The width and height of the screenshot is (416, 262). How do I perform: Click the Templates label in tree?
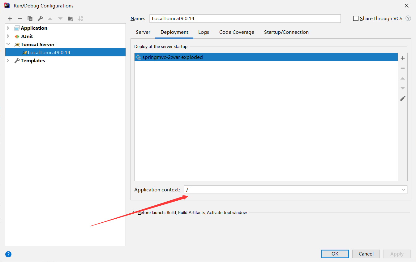click(x=33, y=61)
